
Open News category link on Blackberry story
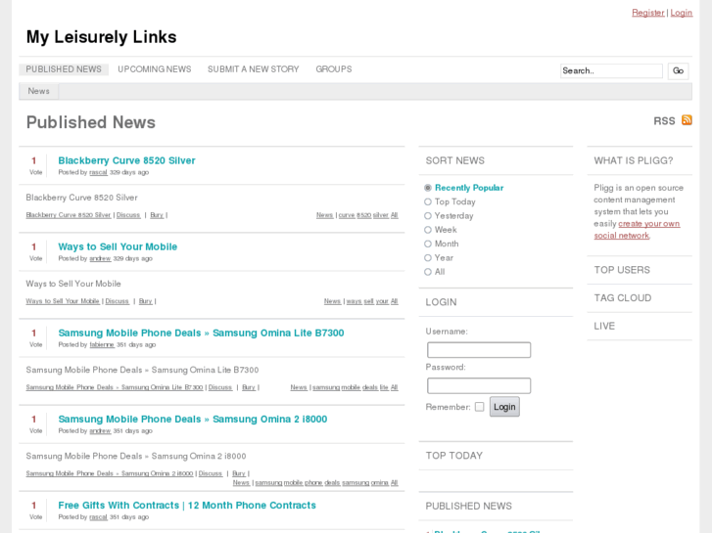point(325,215)
